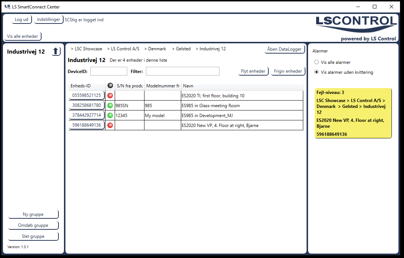
Task: Click the Enheds-ID column header
Action: (87, 86)
